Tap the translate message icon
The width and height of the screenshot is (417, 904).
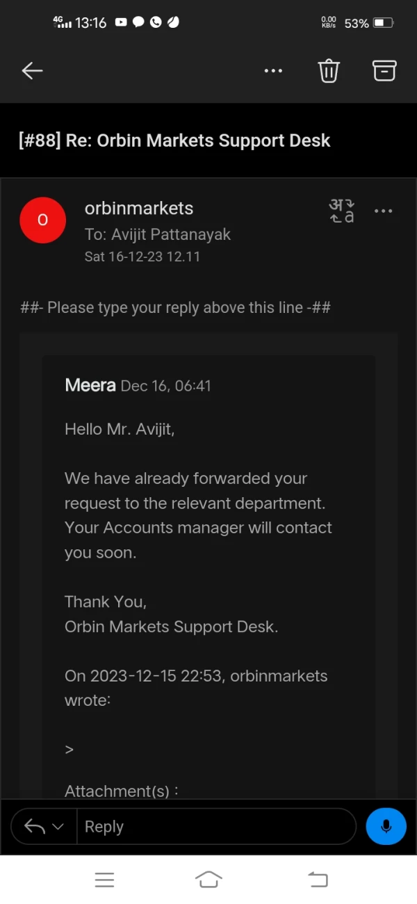341,211
